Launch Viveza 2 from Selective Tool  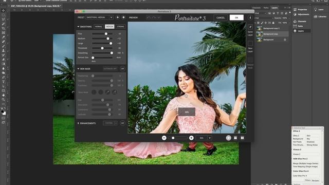point(306,154)
